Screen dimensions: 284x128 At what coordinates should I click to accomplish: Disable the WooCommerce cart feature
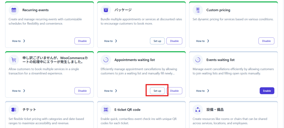[82, 91]
